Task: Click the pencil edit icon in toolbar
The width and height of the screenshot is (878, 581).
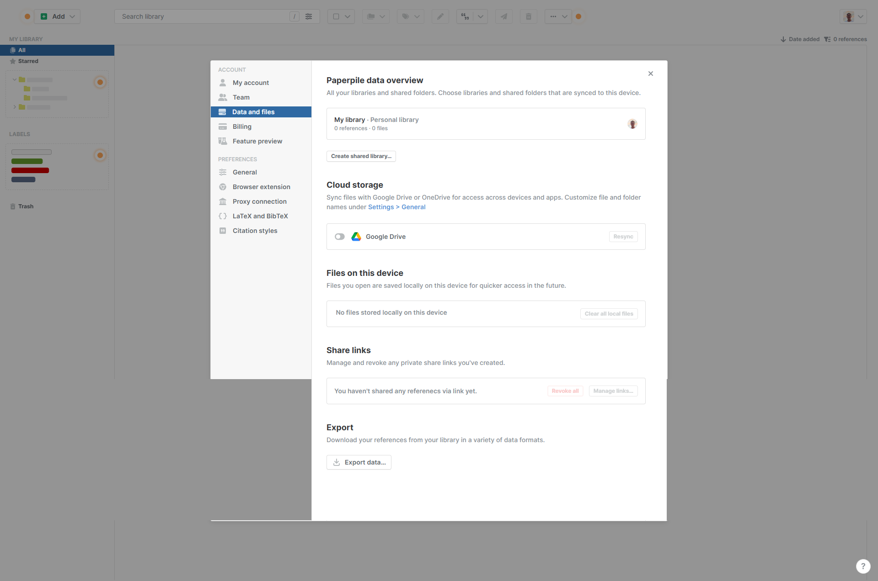Action: coord(440,16)
